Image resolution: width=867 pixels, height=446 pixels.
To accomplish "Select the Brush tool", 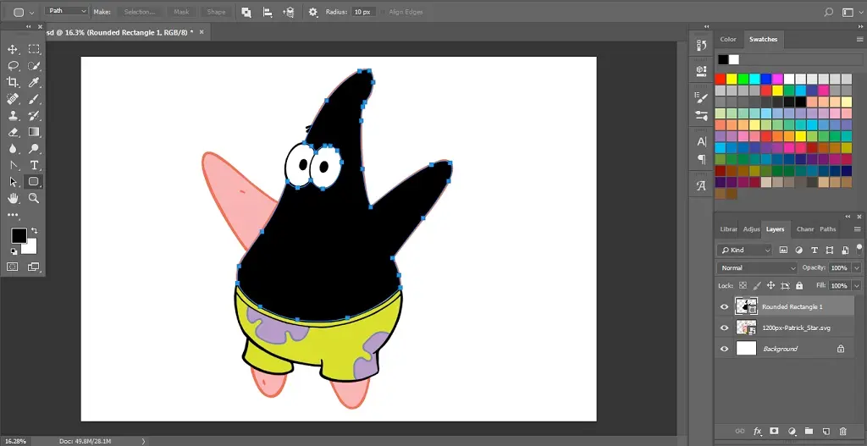I will (x=34, y=99).
